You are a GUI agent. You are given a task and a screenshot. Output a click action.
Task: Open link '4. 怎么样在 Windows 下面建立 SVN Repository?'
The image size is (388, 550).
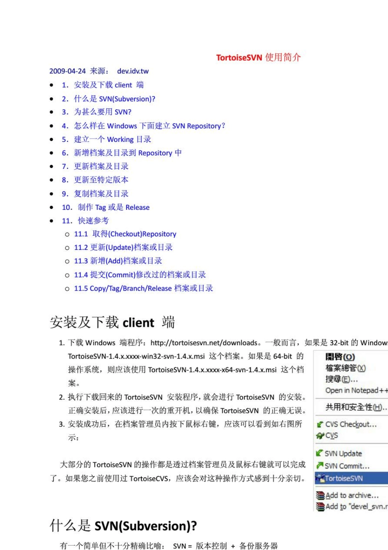click(143, 126)
